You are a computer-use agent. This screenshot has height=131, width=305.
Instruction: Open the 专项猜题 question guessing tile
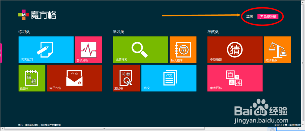(x=235, y=50)
